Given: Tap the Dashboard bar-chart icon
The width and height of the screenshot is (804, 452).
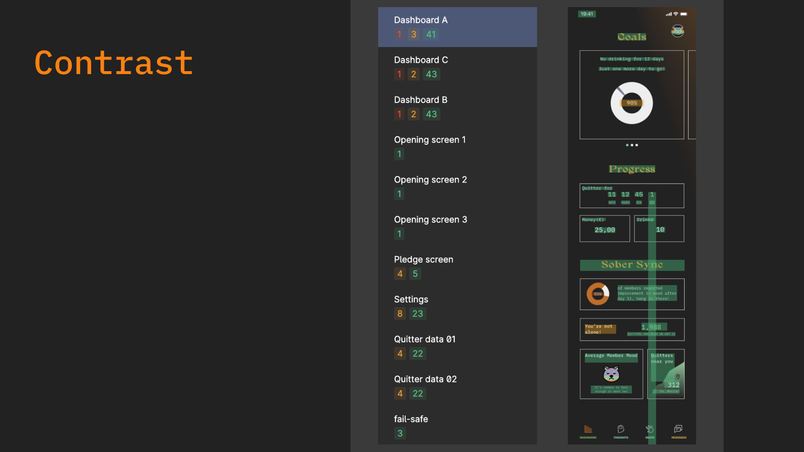Looking at the screenshot, I should pos(588,429).
